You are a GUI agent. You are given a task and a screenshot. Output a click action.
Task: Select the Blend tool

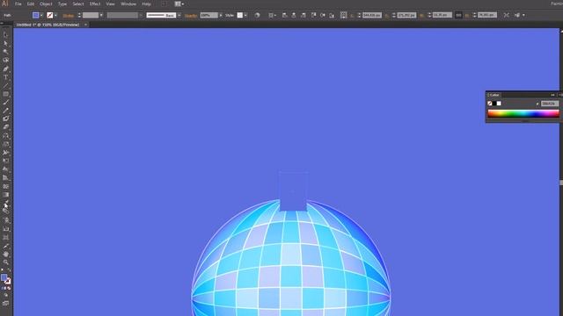(5, 212)
